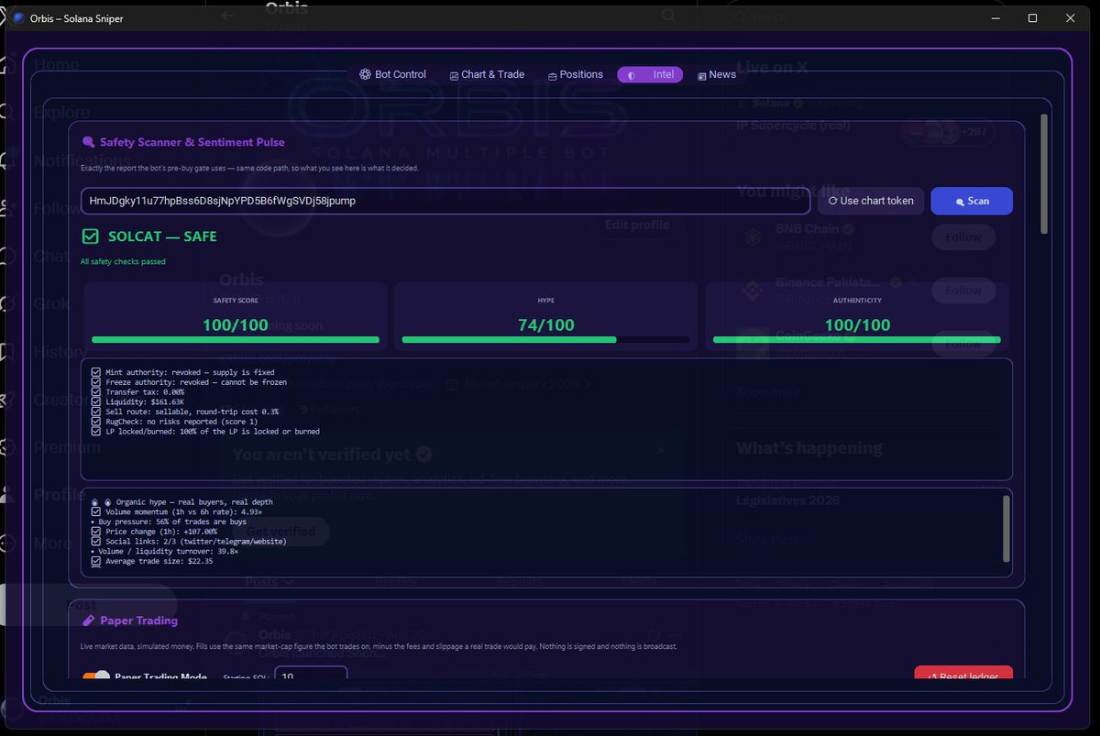
Task: Click the magnifier icon beside Safety Scanner heading
Action: click(88, 142)
